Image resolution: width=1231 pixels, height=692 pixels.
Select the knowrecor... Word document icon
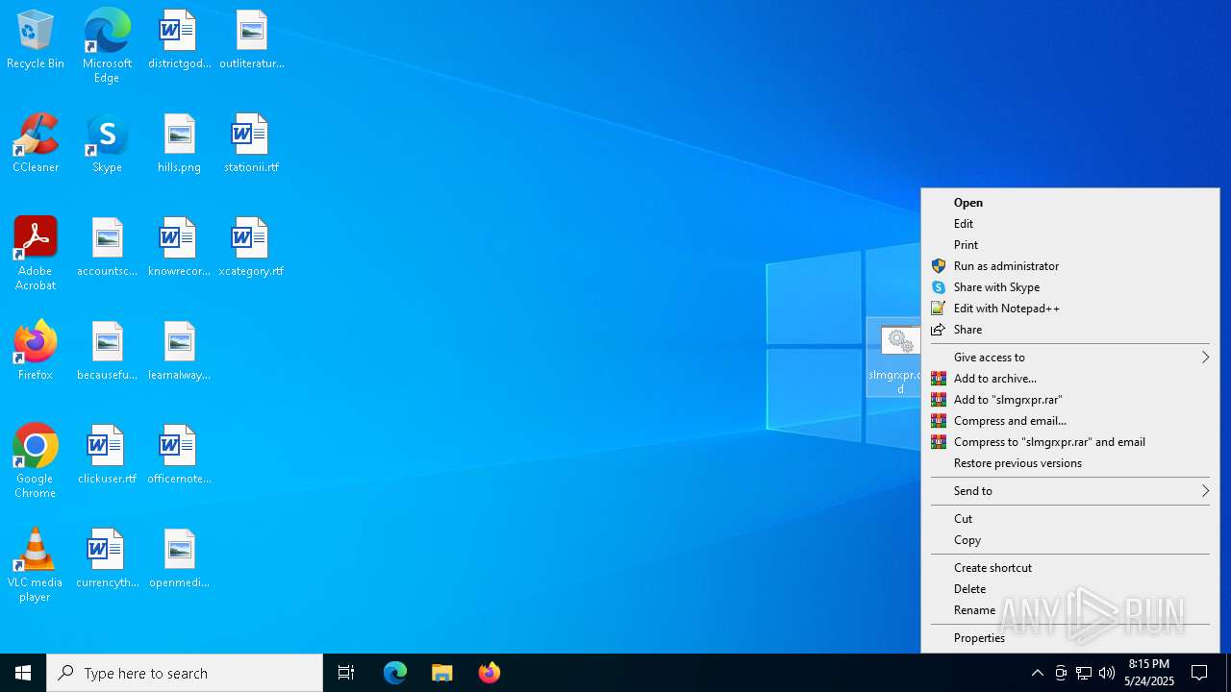[179, 248]
